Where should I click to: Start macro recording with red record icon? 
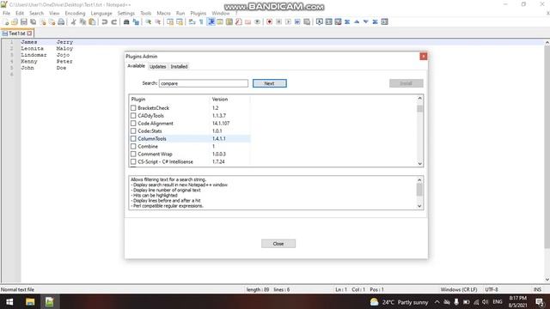[x=269, y=21]
